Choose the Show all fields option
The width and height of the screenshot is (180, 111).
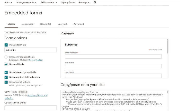pyautogui.click(x=6, y=64)
